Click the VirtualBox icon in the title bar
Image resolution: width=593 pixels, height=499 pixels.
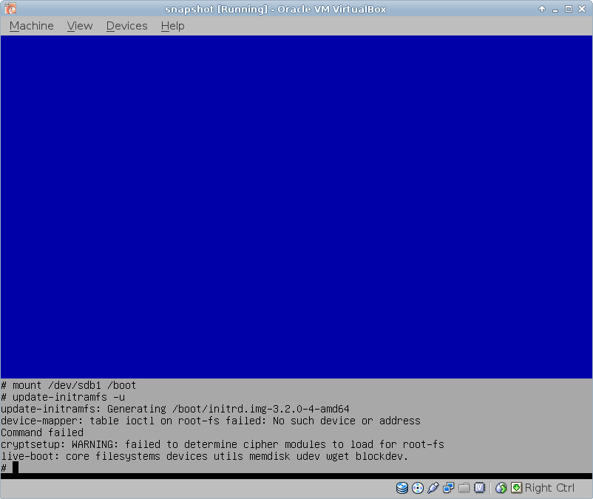[x=10, y=9]
